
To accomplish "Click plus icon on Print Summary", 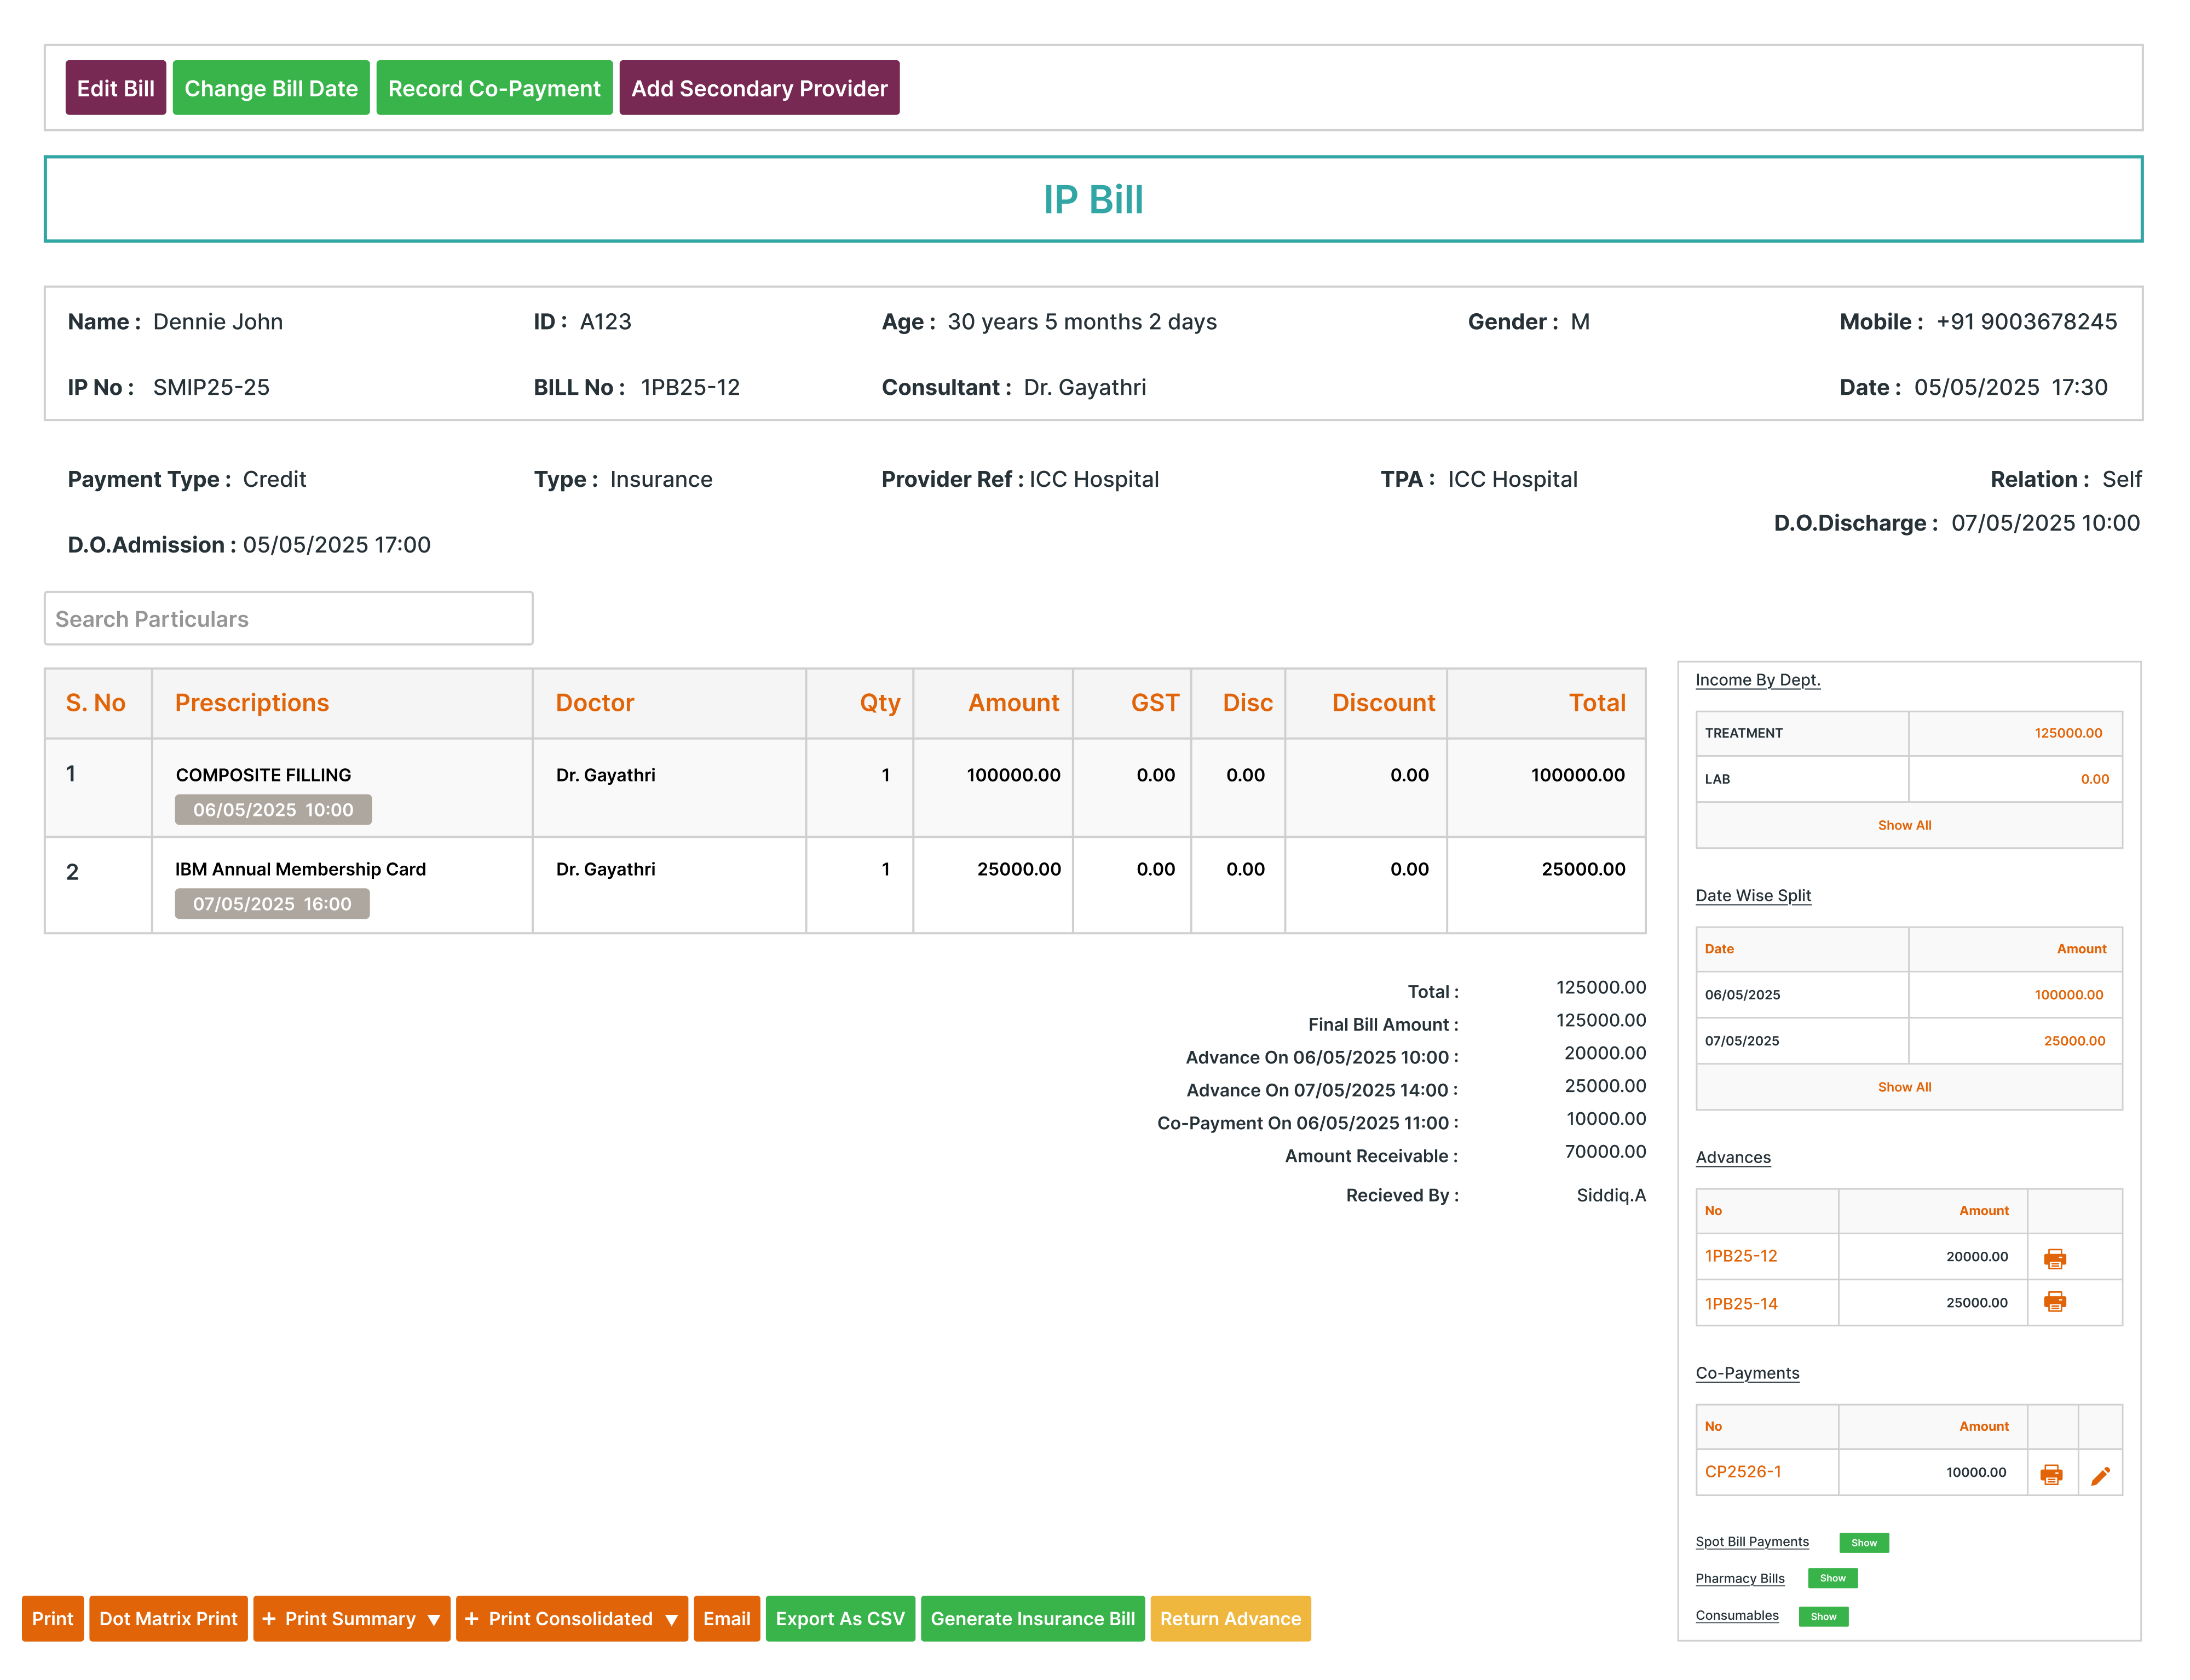I will (x=269, y=1618).
